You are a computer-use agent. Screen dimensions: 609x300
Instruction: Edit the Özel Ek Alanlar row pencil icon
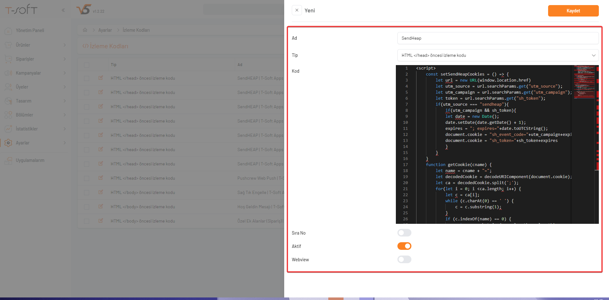101,221
